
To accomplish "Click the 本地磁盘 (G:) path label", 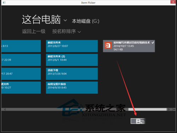I will 86,21.
